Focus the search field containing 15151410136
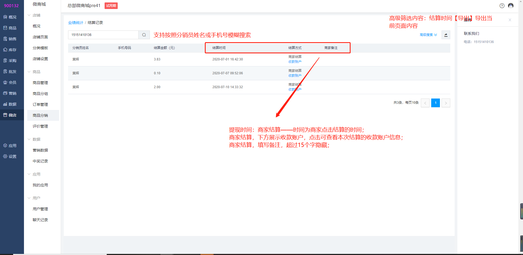 tap(104, 35)
